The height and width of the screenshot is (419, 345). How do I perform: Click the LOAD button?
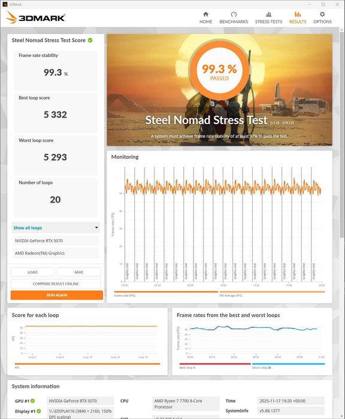(32, 272)
